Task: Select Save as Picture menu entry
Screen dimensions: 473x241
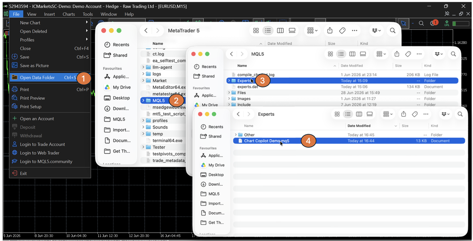Action: [x=50, y=65]
